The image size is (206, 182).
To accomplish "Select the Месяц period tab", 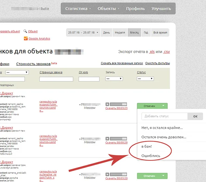I will click(x=134, y=32).
